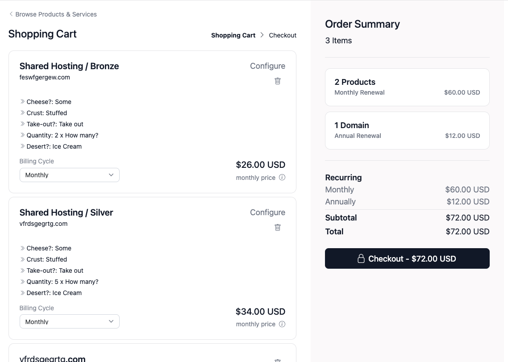Image resolution: width=508 pixels, height=362 pixels.
Task: Remove Shared Hosting / Silver via trash icon
Action: click(278, 227)
